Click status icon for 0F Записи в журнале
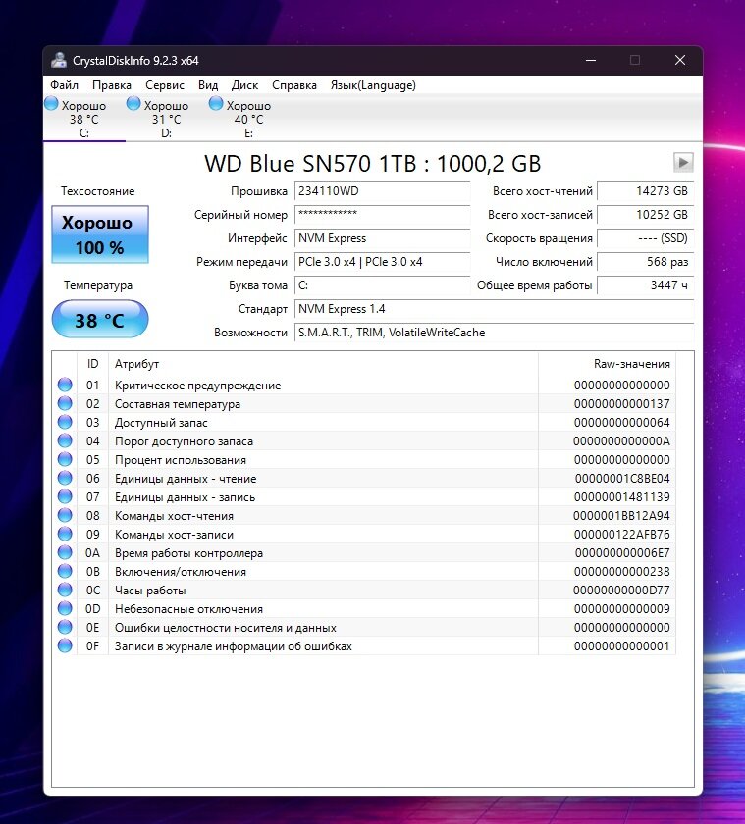 click(65, 645)
